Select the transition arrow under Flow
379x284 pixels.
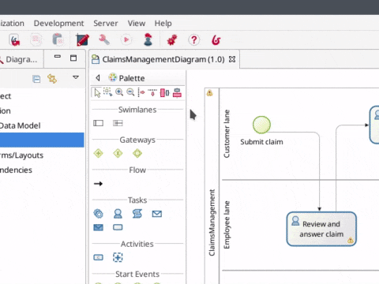tap(98, 184)
